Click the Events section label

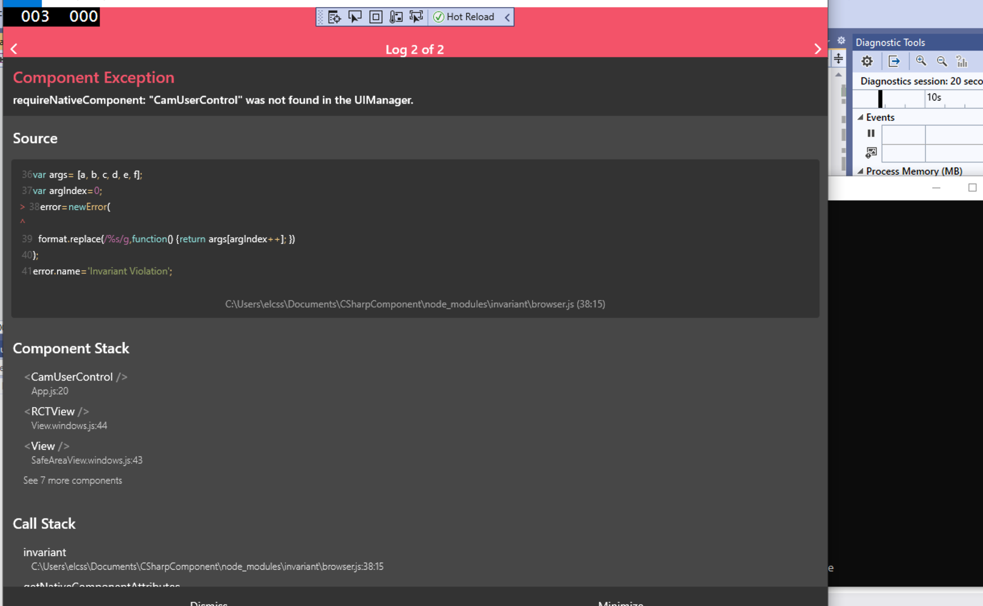[x=880, y=117]
